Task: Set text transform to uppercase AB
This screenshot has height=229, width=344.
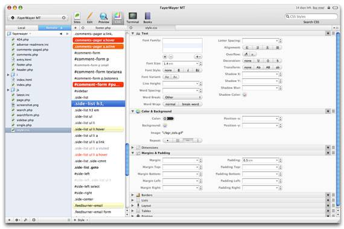Action: point(268,67)
